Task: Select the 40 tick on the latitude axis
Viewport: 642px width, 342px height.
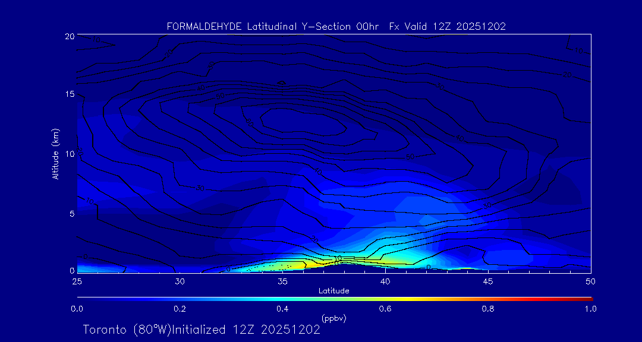Action: tap(385, 280)
